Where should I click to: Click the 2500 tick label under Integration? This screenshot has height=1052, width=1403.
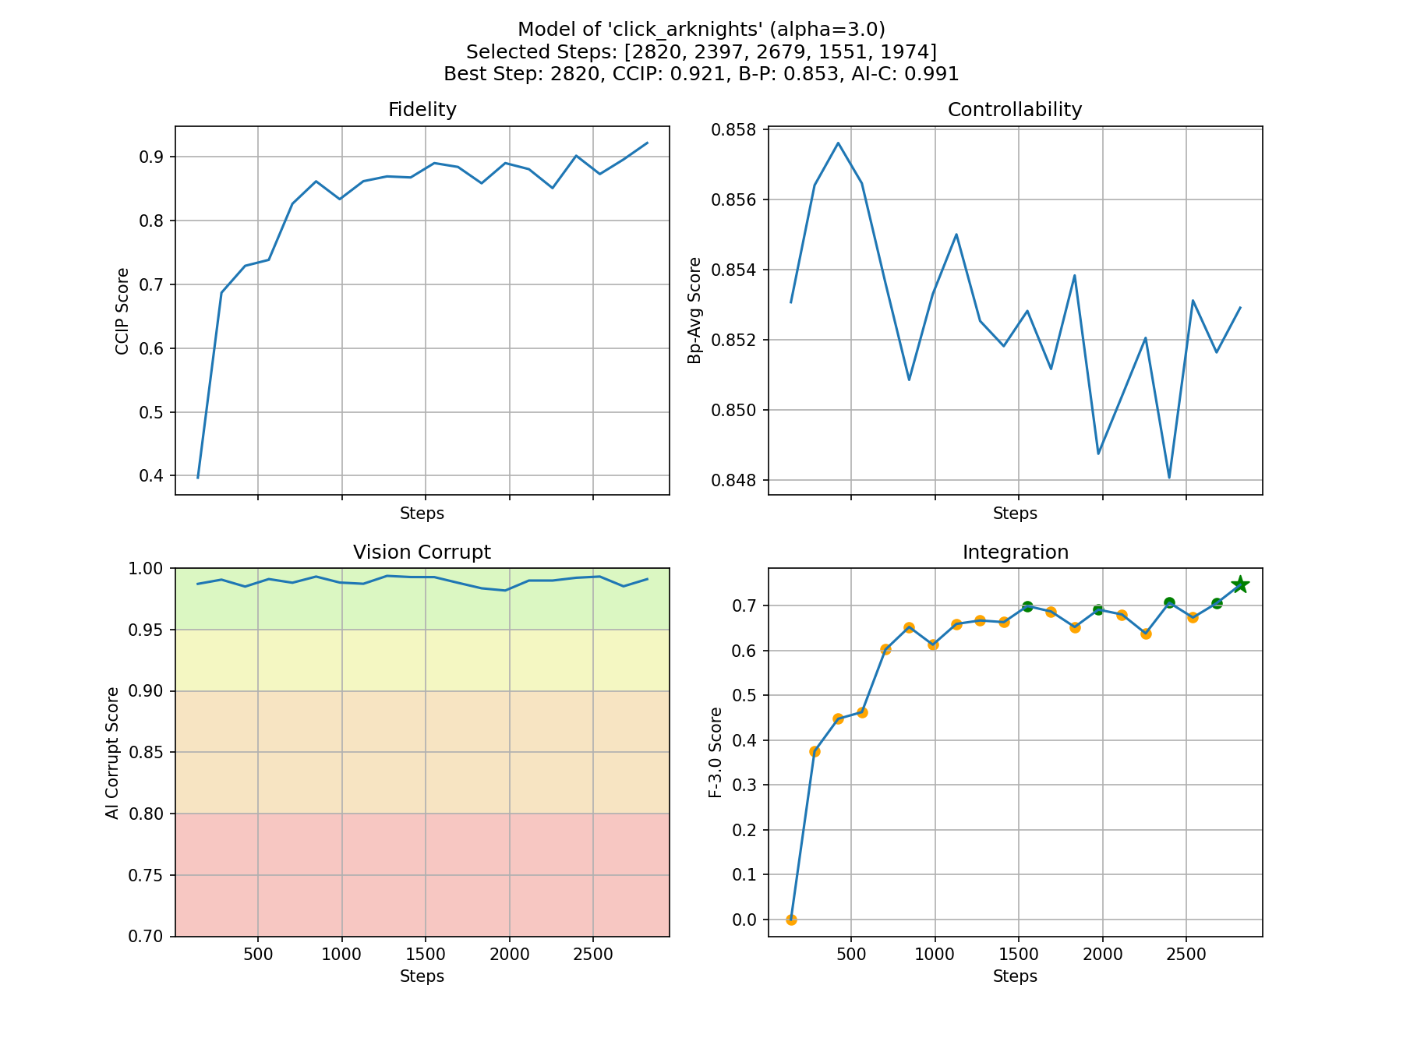(x=1186, y=955)
